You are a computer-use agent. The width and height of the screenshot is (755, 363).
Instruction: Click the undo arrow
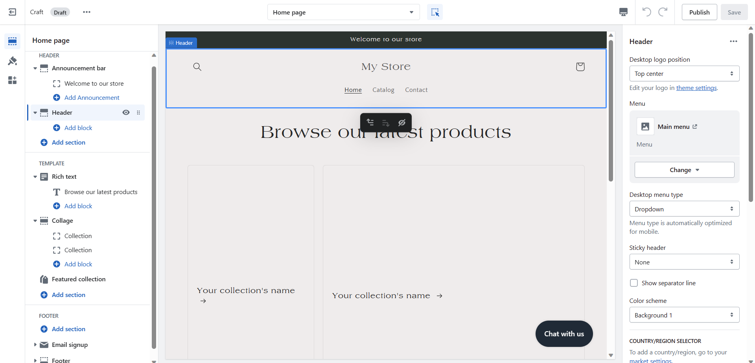647,12
